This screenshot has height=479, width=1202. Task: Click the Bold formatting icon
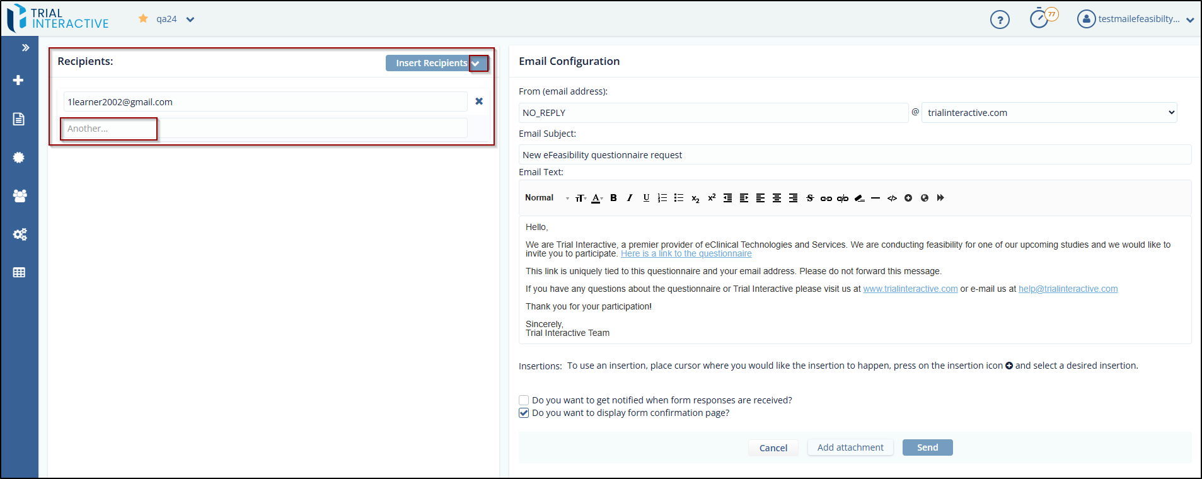click(613, 198)
